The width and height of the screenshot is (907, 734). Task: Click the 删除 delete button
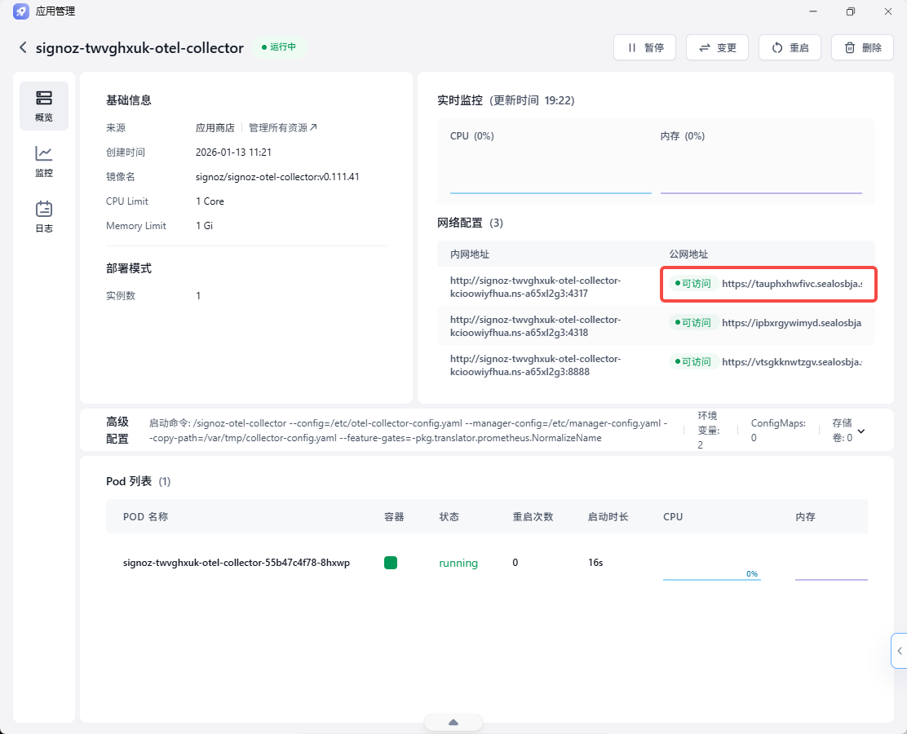click(x=862, y=47)
